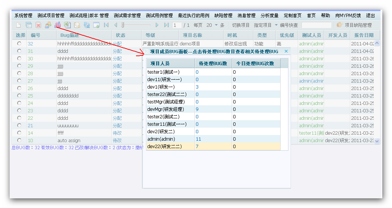Click tester11 tester cell in bug 14 row
The width and height of the screenshot is (392, 208).
[x=312, y=133]
